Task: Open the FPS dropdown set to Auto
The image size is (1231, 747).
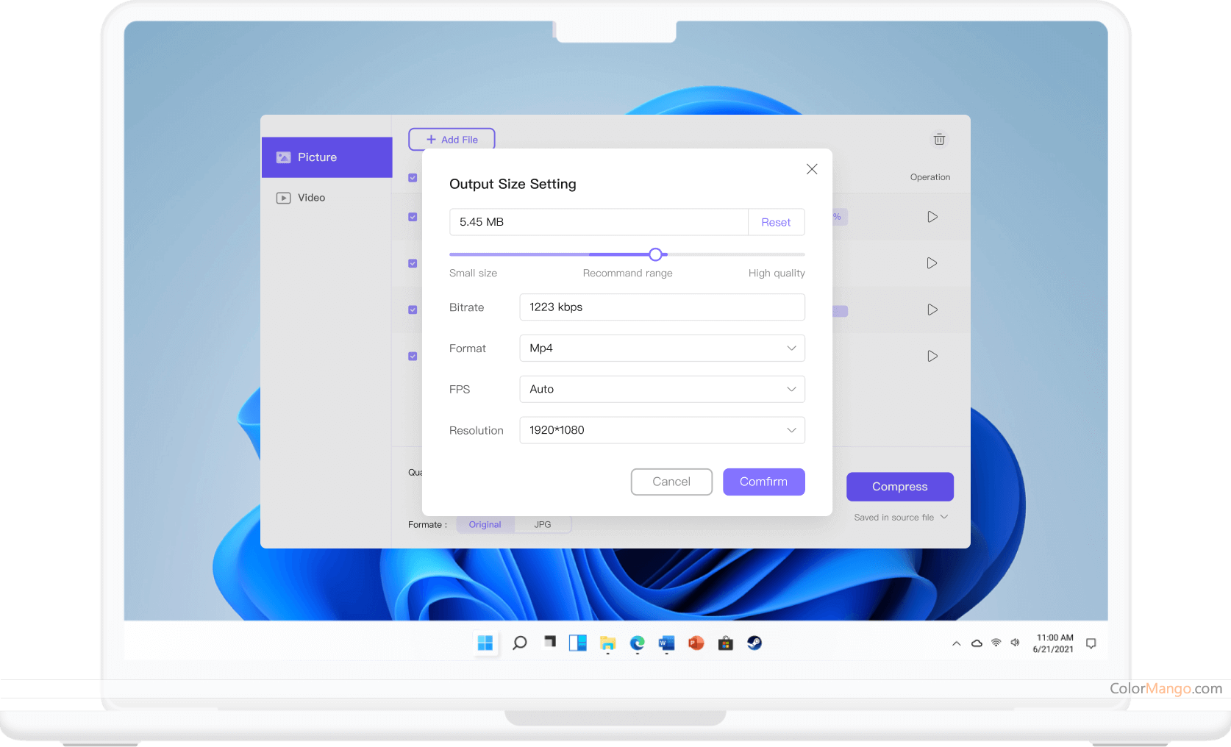Action: [x=662, y=390]
